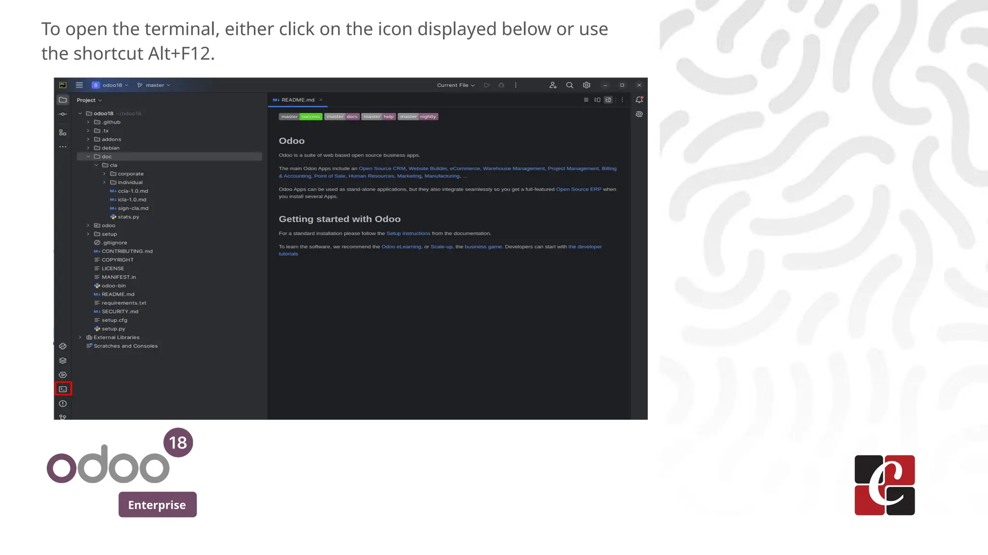Screen dimensions: 988x555
Task: Open Search Everywhere via the magnifier icon
Action: [x=570, y=85]
